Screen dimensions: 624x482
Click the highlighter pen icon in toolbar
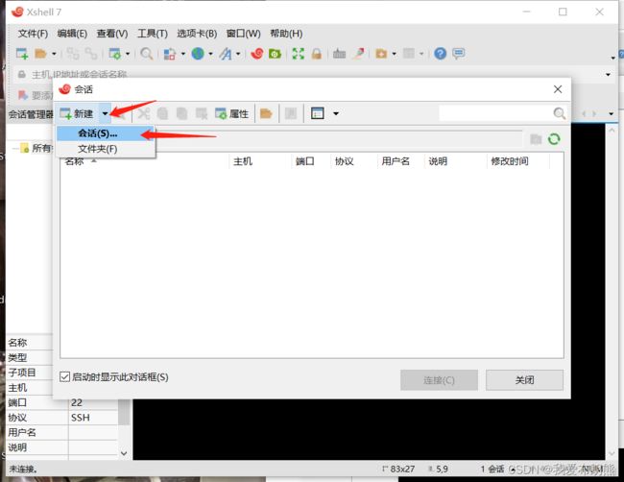(358, 54)
